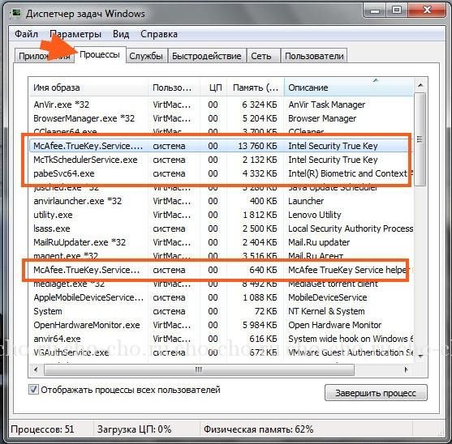Click the '6 324 КБ' memory value
This screenshot has height=444, width=452.
(x=260, y=105)
